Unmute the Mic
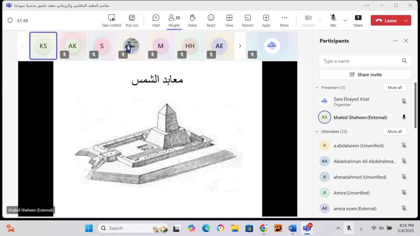The width and height of the screenshot is (420, 236). (333, 21)
